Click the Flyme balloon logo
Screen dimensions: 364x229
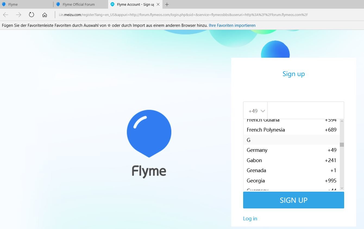click(149, 133)
